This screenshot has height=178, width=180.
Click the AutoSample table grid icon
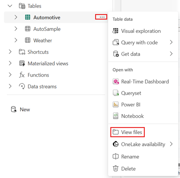click(28, 29)
